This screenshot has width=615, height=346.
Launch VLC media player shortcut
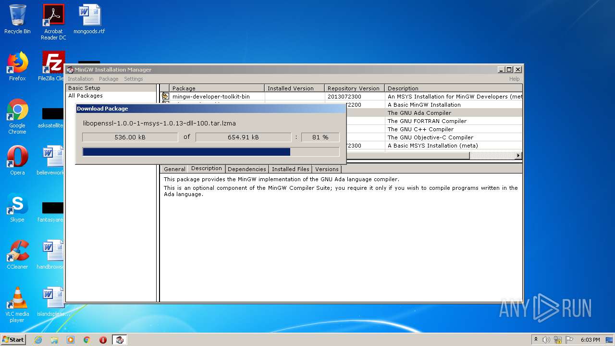pyautogui.click(x=17, y=305)
